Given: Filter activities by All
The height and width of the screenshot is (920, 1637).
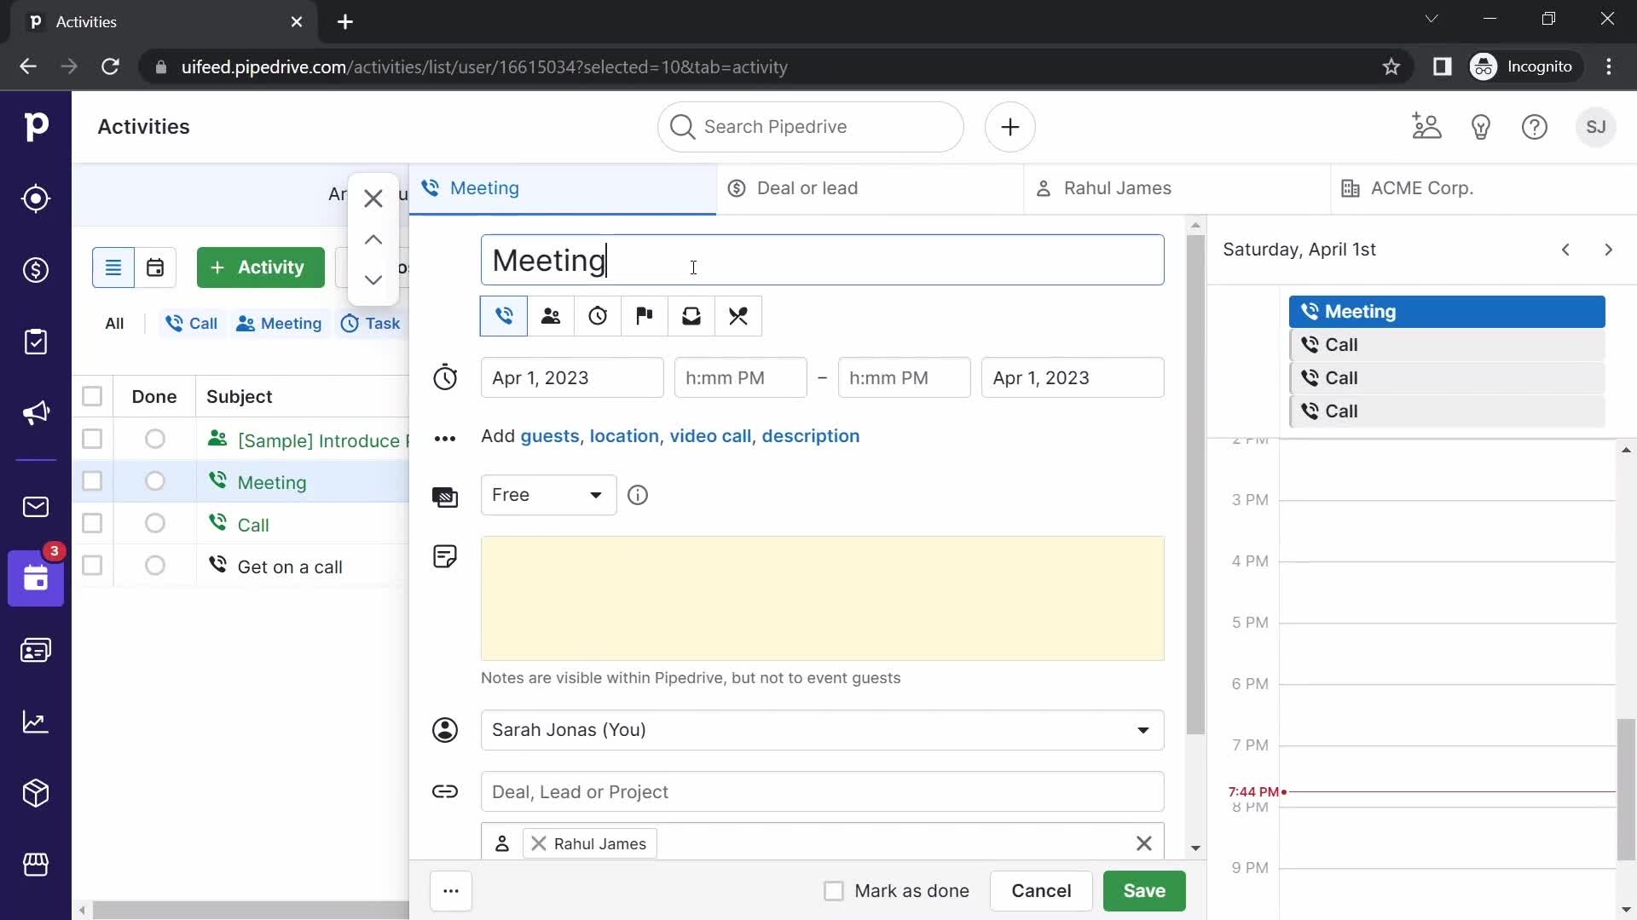Looking at the screenshot, I should [x=114, y=324].
